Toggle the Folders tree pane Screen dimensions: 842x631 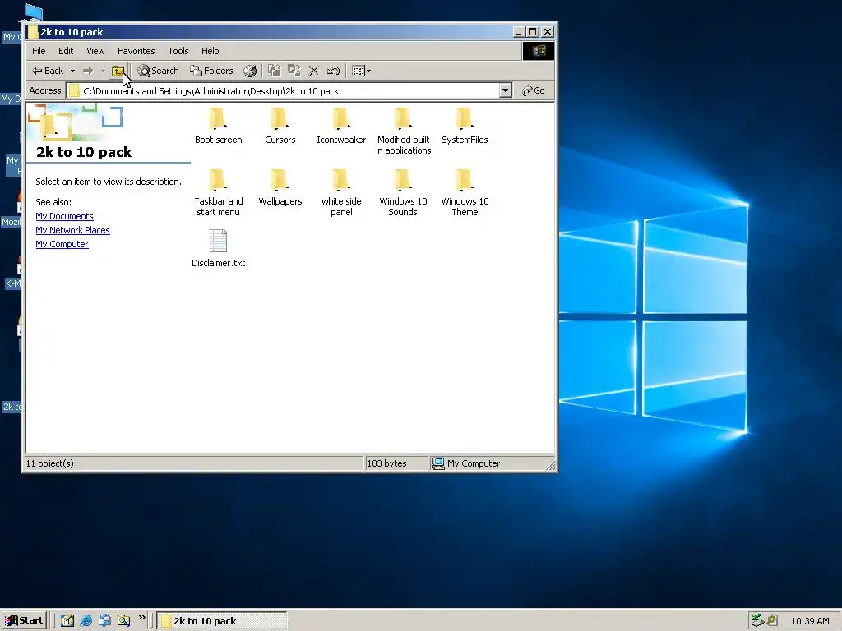pos(211,71)
